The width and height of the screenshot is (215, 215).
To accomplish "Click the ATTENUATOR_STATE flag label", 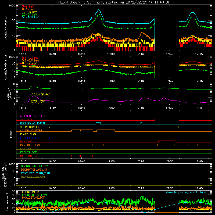I will [x=33, y=116].
